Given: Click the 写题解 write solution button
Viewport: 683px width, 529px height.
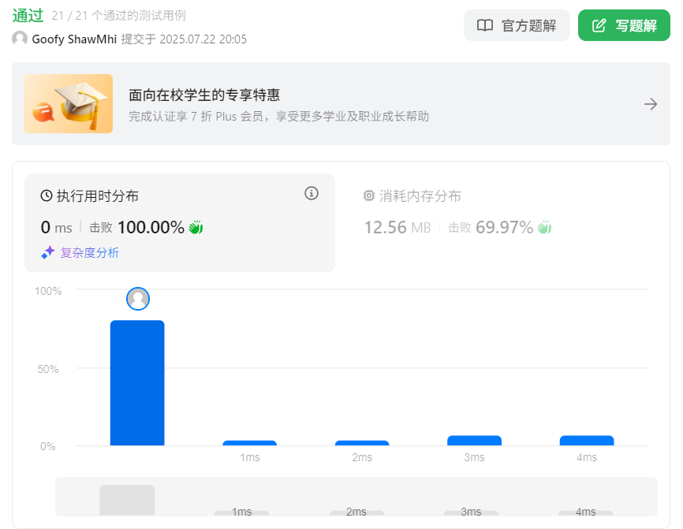Looking at the screenshot, I should [624, 25].
